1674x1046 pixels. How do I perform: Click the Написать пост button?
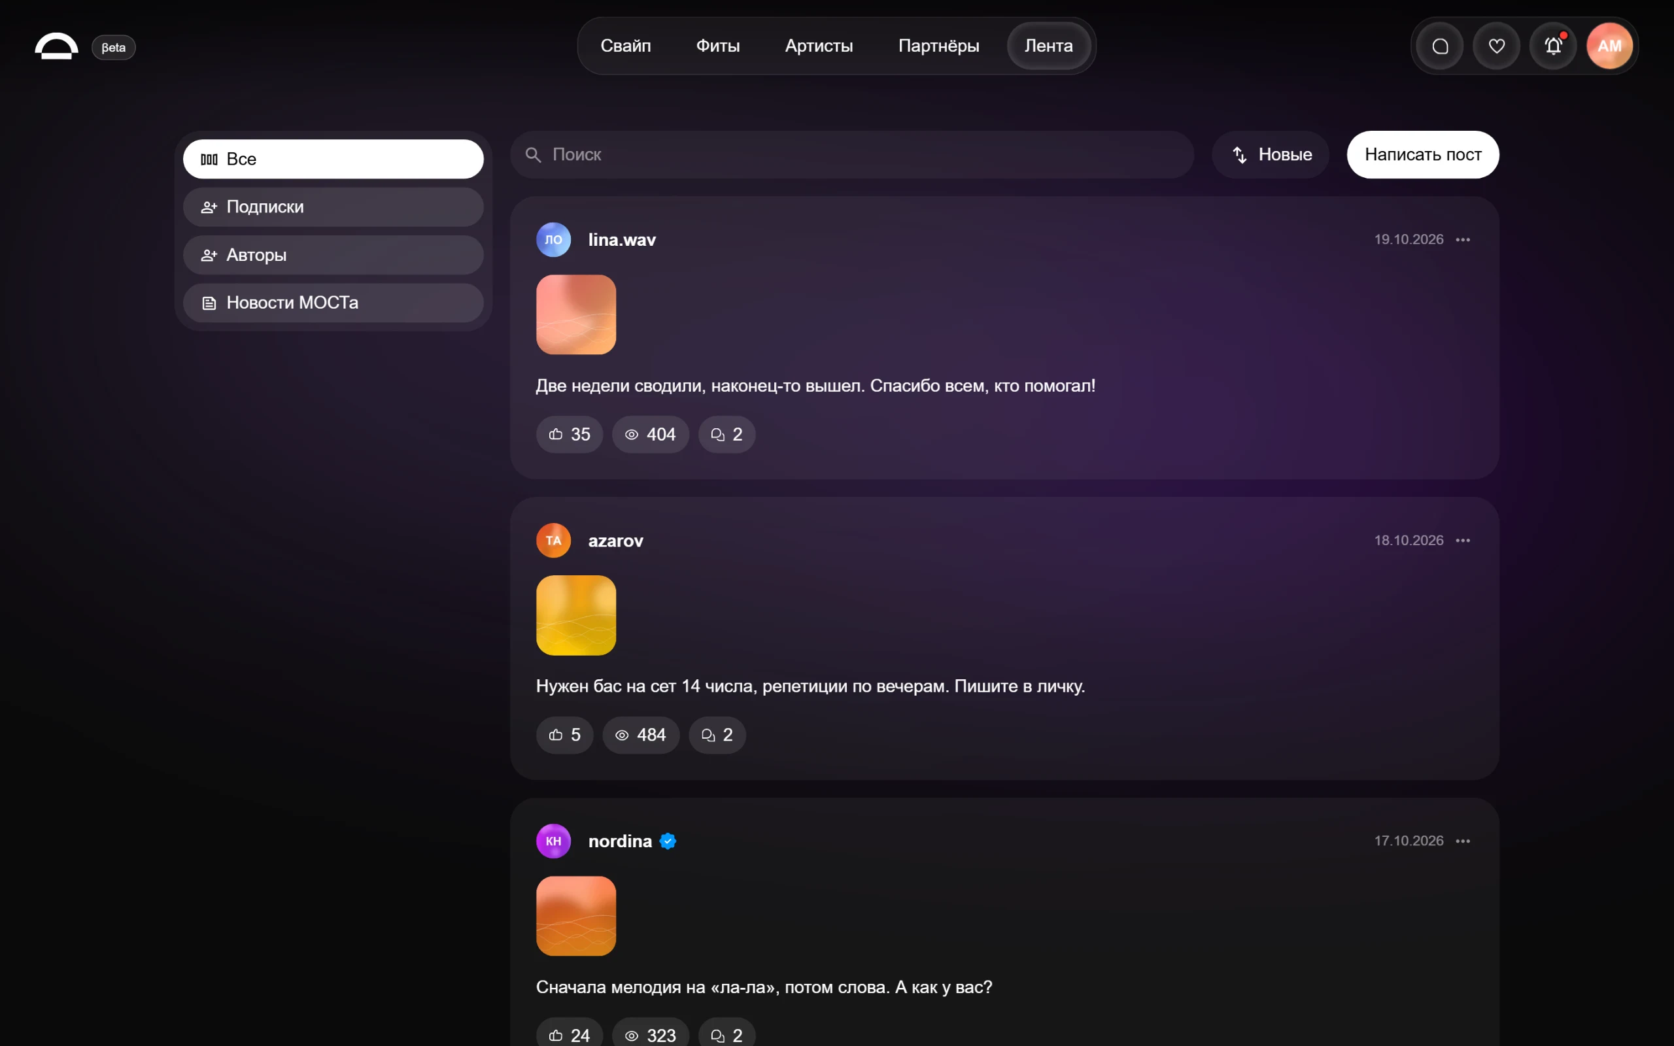pos(1423,154)
